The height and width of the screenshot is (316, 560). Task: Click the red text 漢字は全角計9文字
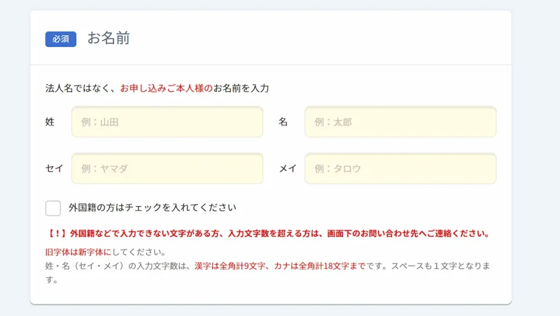(x=231, y=266)
